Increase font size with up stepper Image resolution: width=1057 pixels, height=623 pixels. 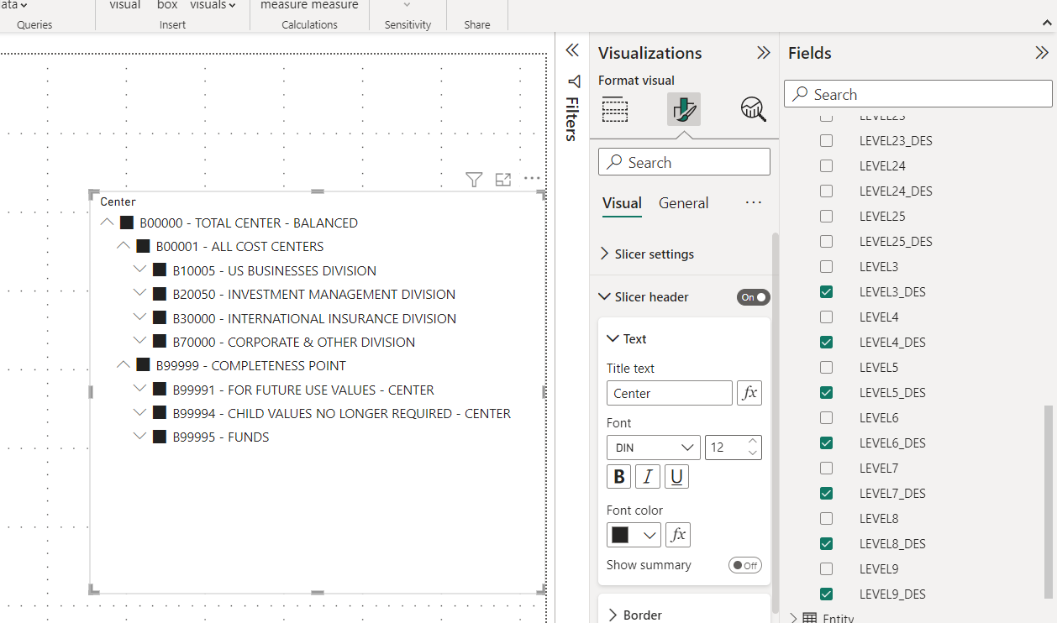753,442
